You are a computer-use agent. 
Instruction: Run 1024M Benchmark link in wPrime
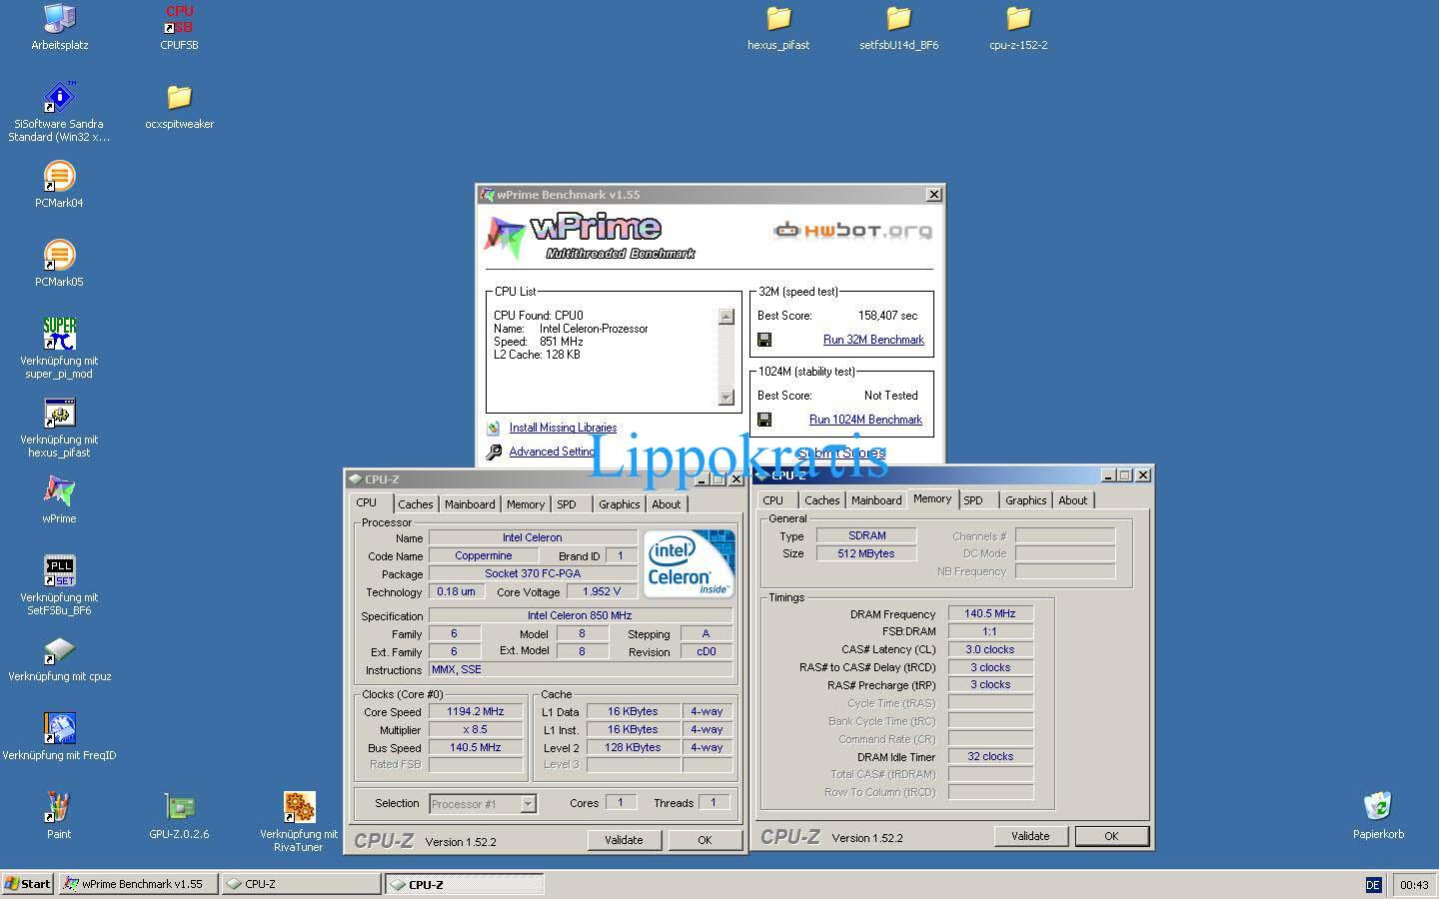pos(865,420)
